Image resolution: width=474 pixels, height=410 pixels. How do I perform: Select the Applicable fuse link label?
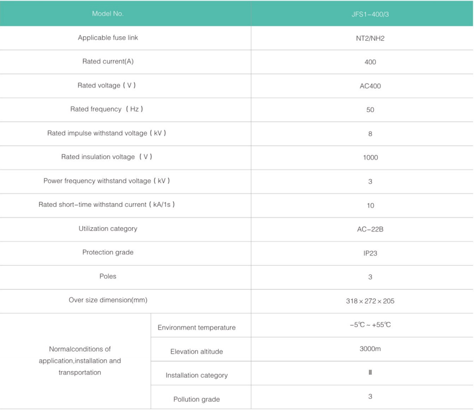point(108,38)
